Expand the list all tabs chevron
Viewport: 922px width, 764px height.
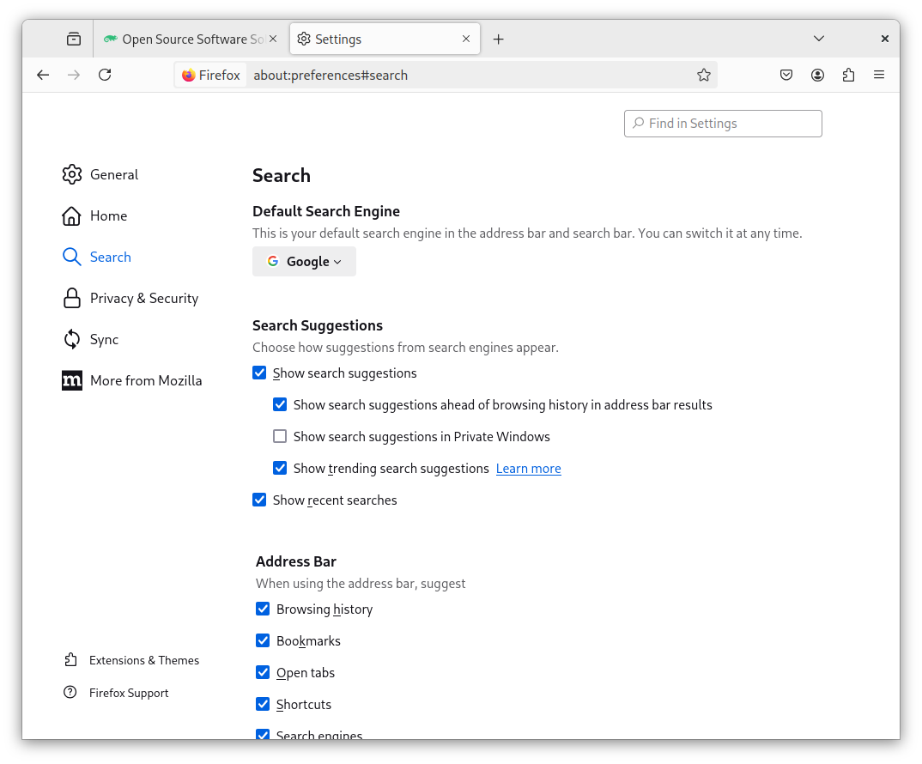click(819, 39)
